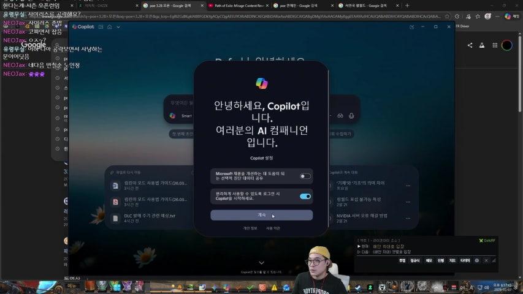Click the round info icon in the overlay panel

[x=477, y=261]
